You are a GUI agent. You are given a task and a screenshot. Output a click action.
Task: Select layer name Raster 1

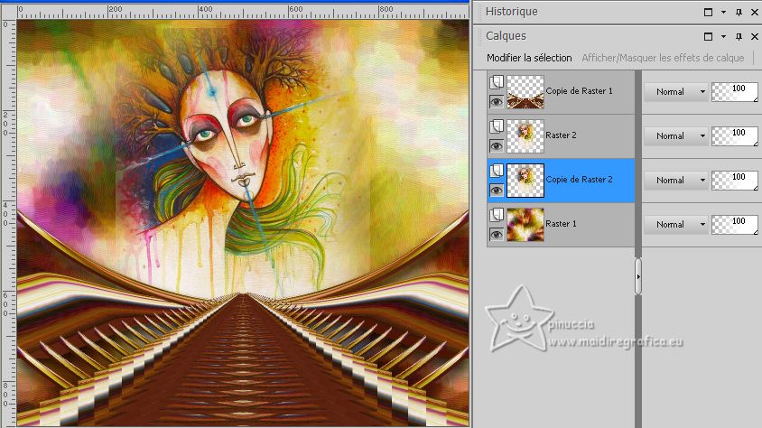click(561, 223)
